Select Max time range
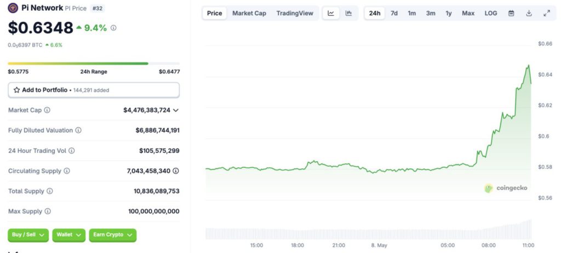Screen dimensions: 561x253 pyautogui.click(x=468, y=13)
